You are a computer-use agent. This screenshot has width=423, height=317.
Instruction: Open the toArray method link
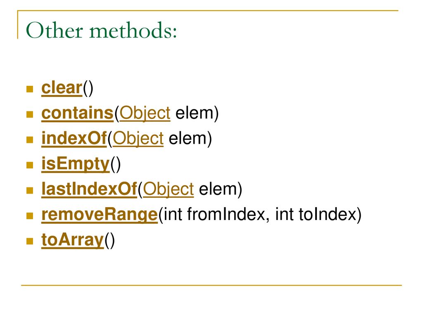click(x=73, y=240)
